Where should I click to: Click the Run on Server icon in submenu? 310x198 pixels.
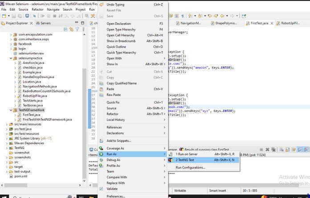(171, 154)
